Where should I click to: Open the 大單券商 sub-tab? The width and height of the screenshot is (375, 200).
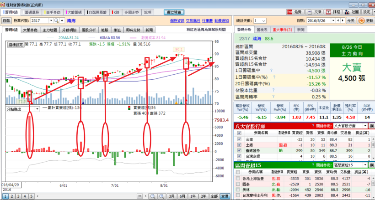pyautogui.click(x=30, y=30)
